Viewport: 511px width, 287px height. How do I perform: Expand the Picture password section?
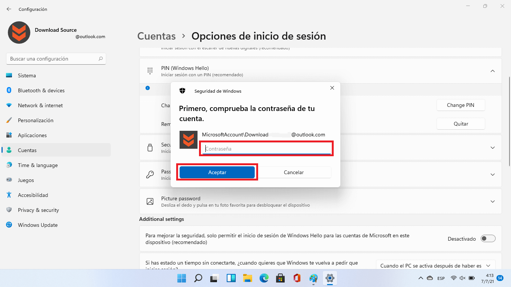click(x=493, y=201)
